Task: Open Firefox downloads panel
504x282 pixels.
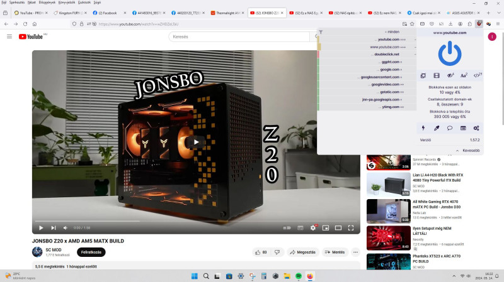Action: (x=450, y=24)
